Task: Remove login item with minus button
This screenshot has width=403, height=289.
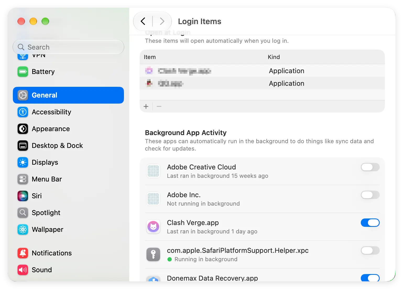Action: pyautogui.click(x=159, y=106)
